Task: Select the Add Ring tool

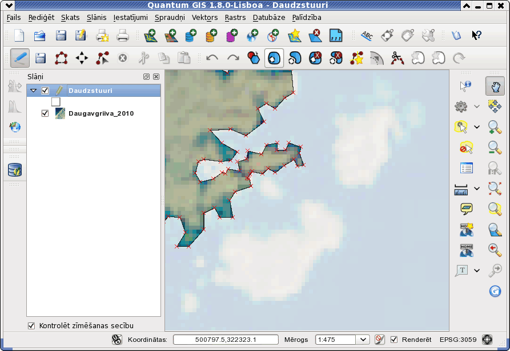Action: click(274, 58)
